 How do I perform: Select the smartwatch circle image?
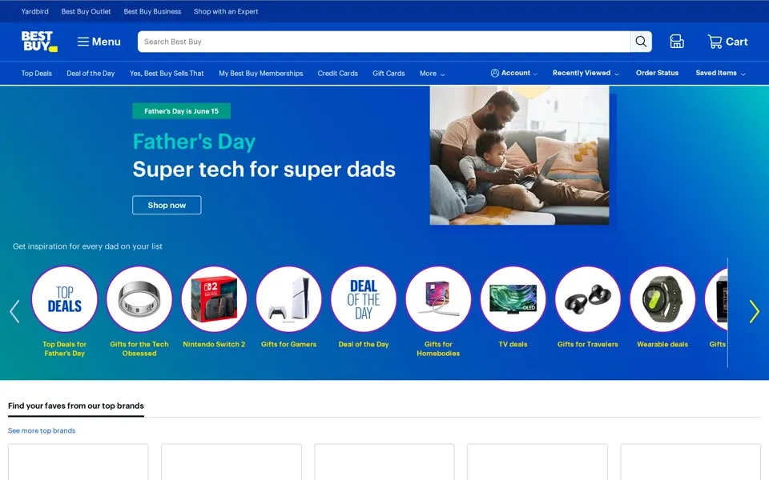pos(662,299)
